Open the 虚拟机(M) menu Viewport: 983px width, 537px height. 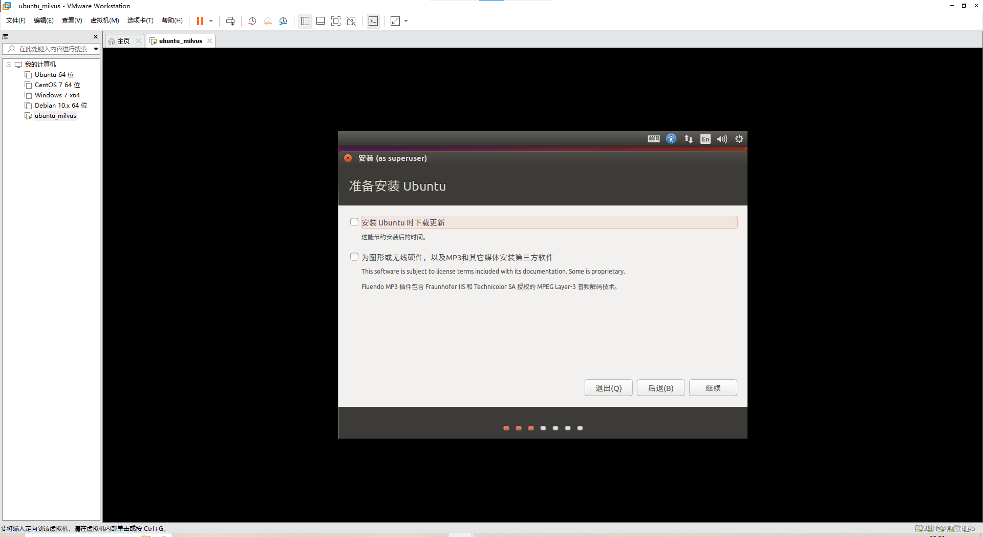point(105,20)
